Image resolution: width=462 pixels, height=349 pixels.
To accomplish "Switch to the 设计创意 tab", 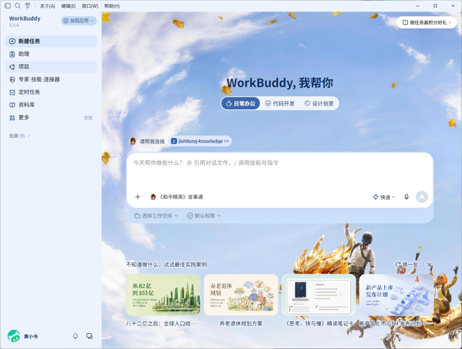I will 319,104.
